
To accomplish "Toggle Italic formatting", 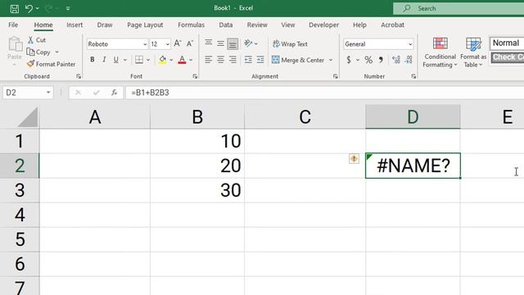I will (x=104, y=60).
